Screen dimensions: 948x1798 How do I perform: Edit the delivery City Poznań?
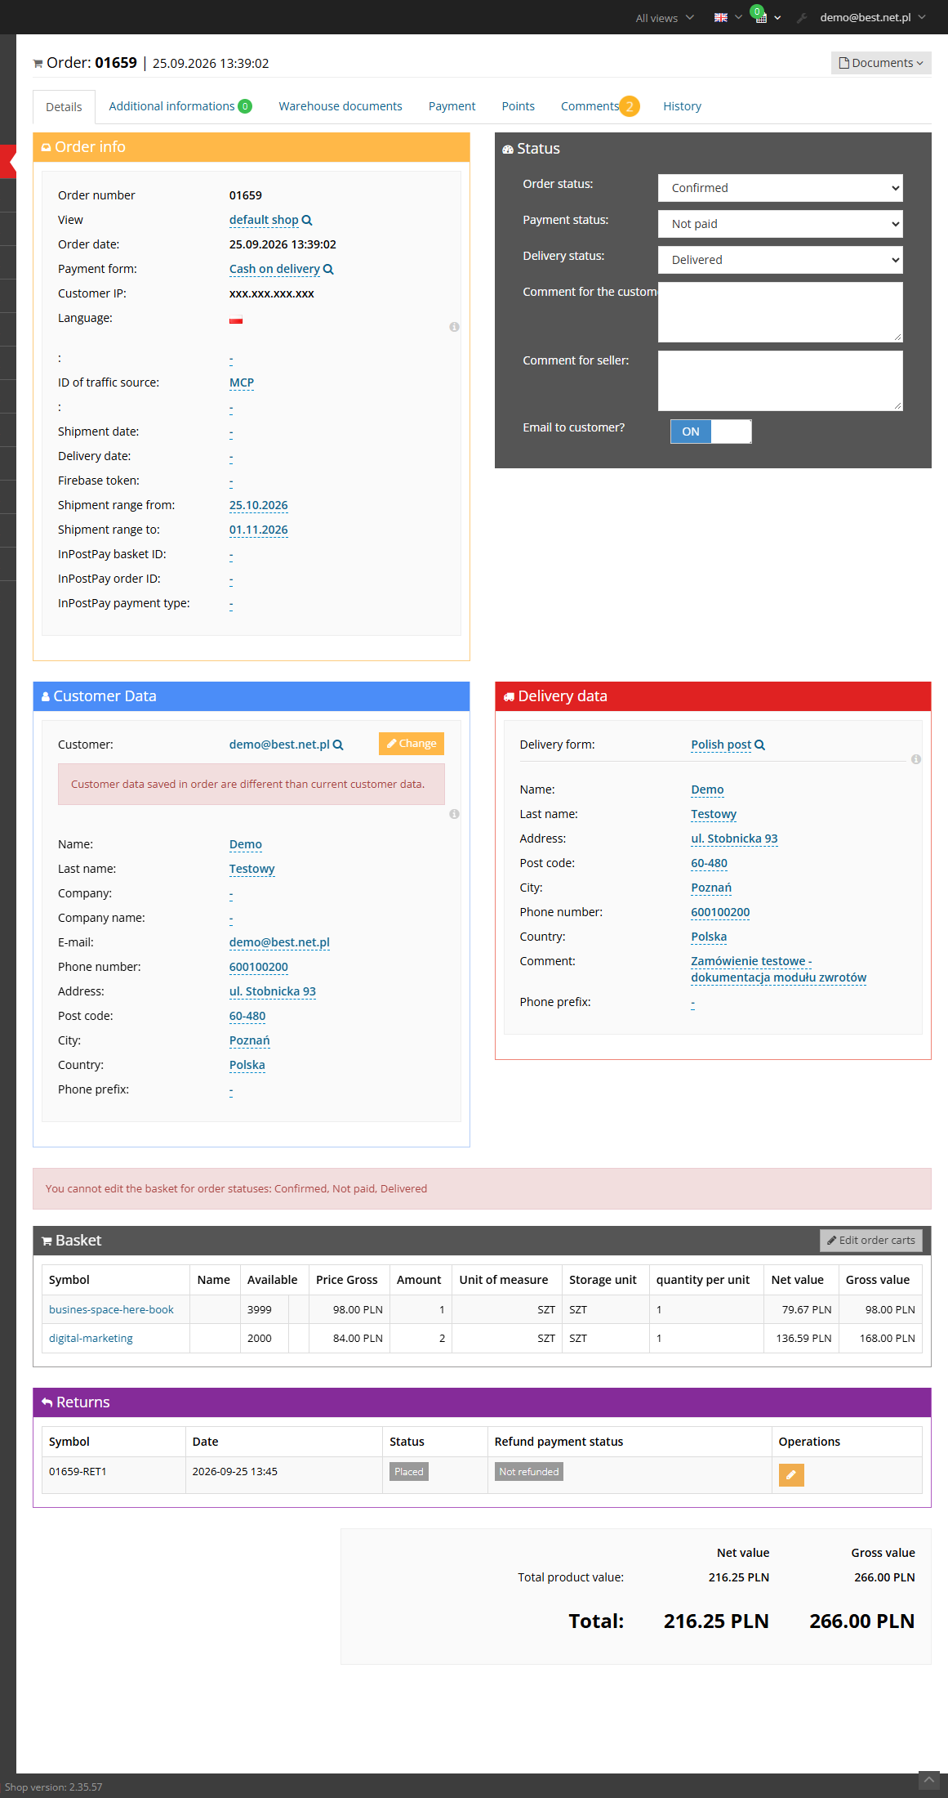coord(711,888)
